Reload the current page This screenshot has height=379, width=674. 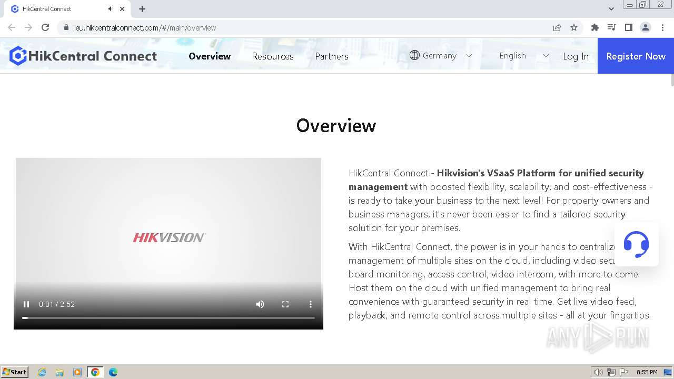pos(45,27)
